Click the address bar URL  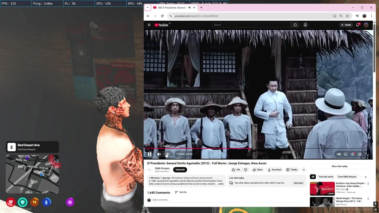(x=196, y=16)
